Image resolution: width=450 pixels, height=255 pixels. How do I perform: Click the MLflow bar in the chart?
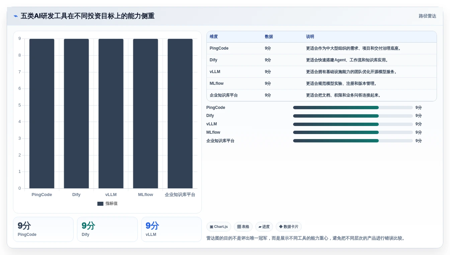click(x=146, y=114)
